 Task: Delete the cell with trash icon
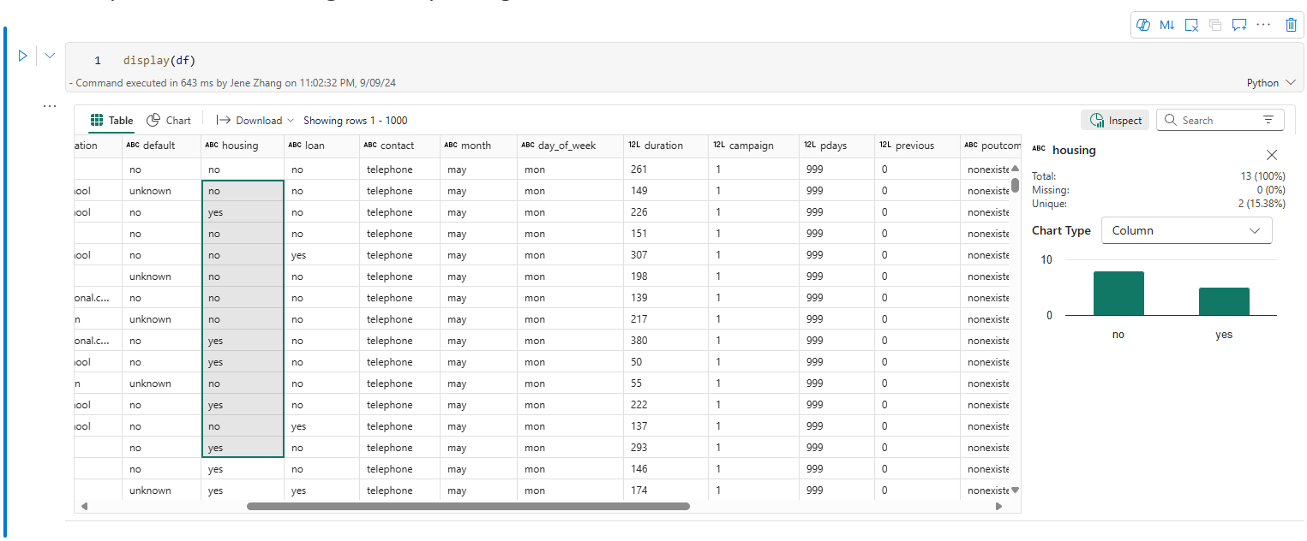point(1291,25)
